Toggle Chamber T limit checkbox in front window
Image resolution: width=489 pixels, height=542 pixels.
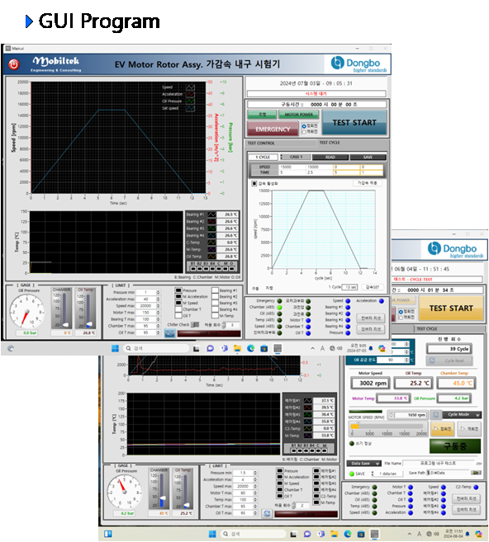point(178,309)
